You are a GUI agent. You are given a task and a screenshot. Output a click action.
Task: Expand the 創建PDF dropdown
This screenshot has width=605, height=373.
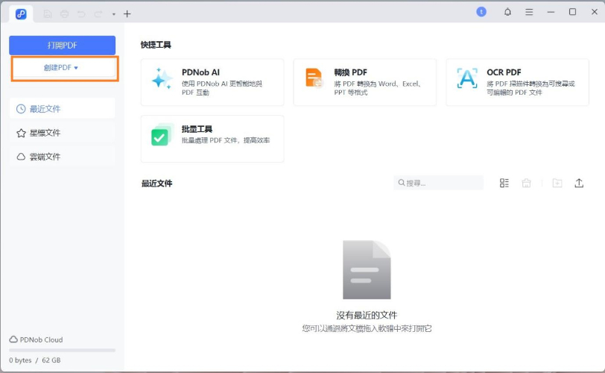point(62,68)
